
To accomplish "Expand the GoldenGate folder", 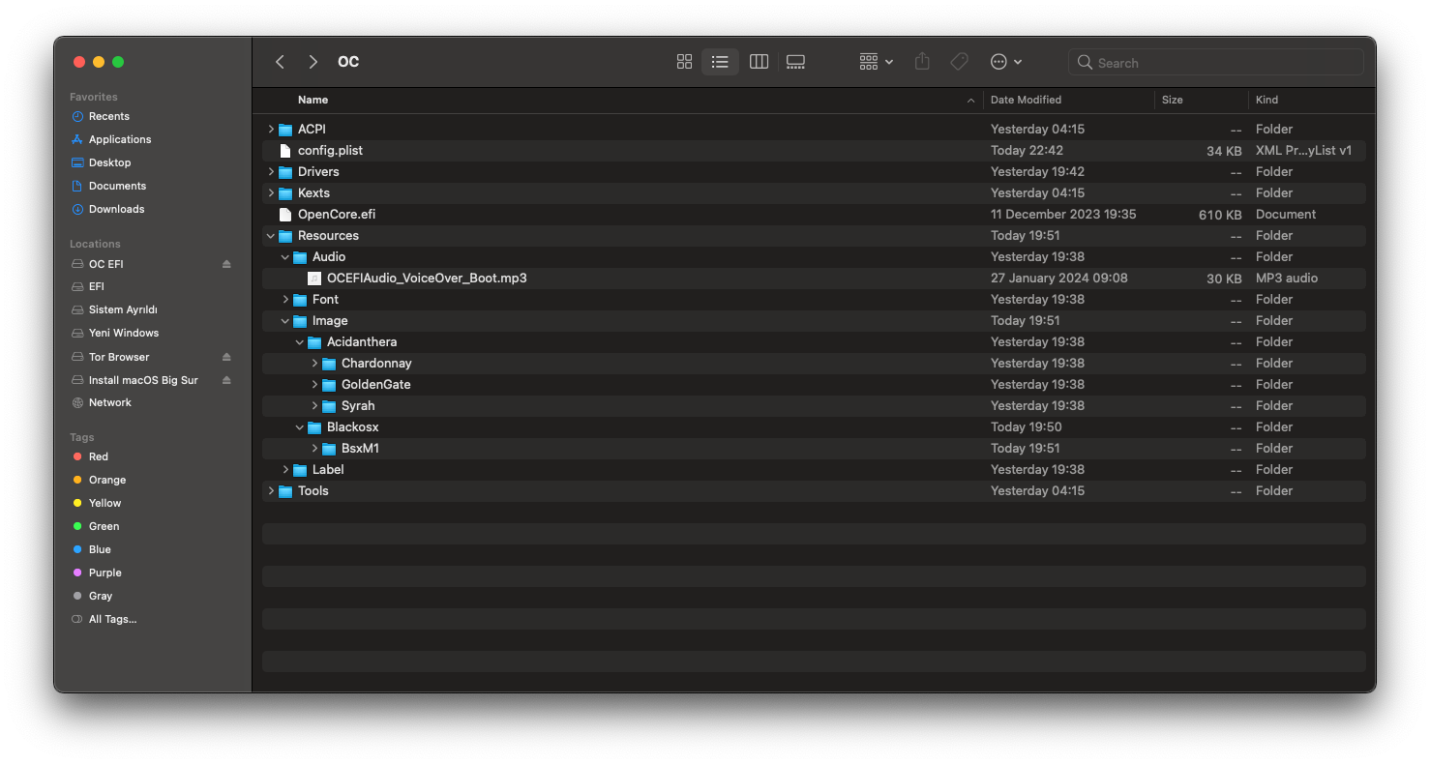I will click(314, 384).
